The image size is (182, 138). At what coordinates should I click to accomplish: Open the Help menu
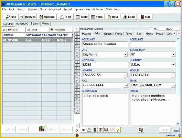click(117, 9)
